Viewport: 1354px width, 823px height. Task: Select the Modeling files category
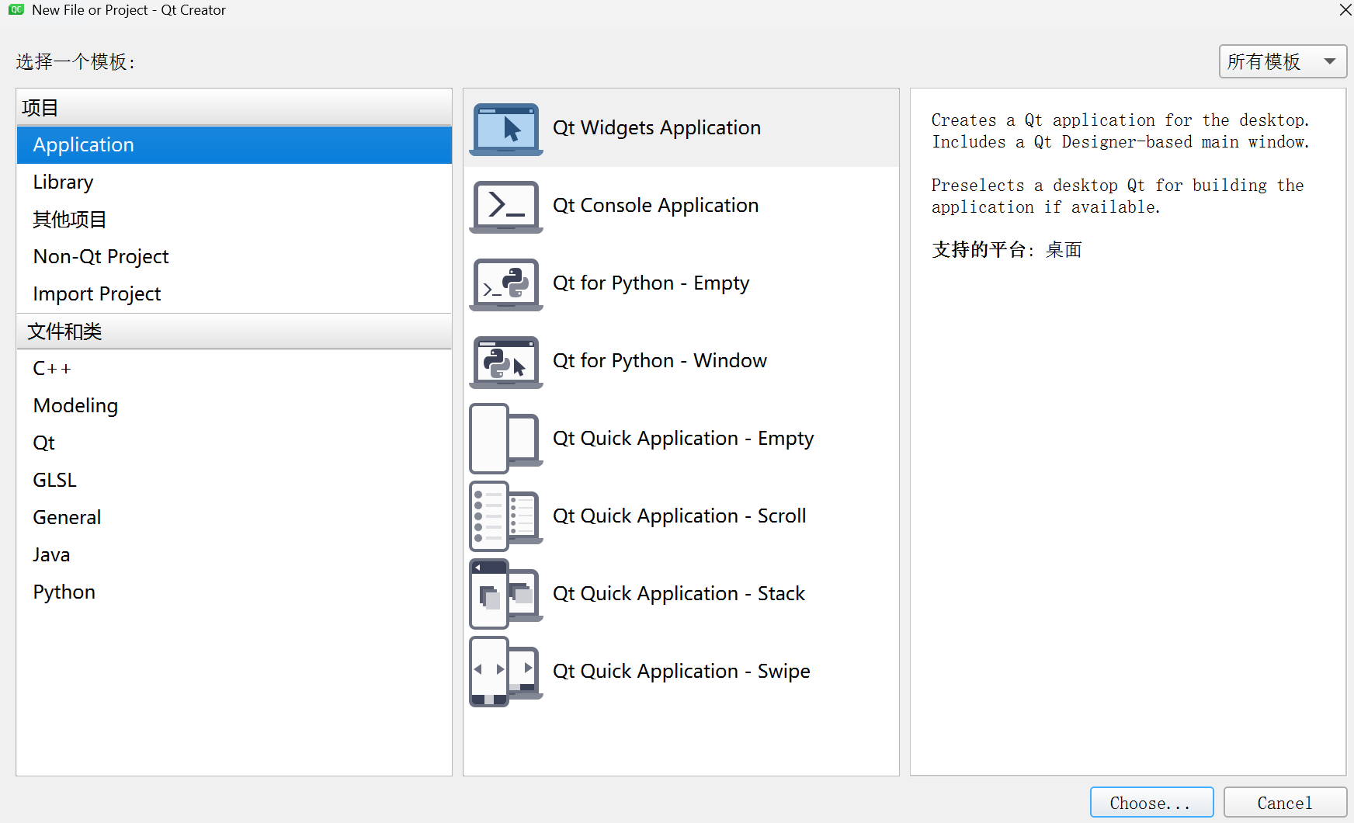tap(234, 406)
